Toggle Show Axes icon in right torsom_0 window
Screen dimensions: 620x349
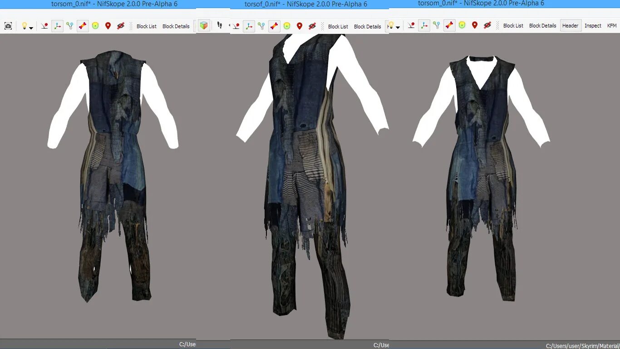tap(424, 25)
